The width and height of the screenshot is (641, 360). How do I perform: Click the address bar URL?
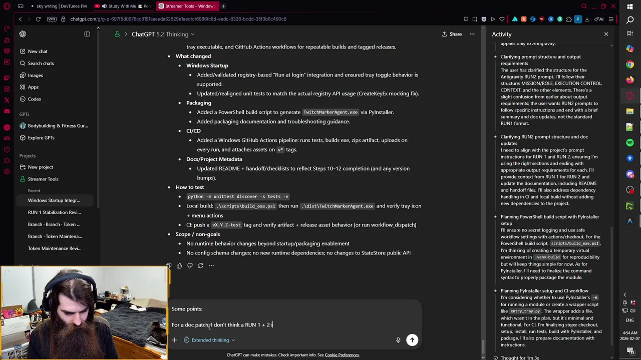178,19
